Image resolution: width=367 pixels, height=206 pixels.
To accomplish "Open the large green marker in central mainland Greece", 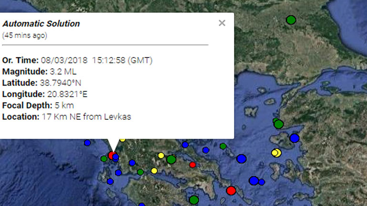I will tap(171, 159).
